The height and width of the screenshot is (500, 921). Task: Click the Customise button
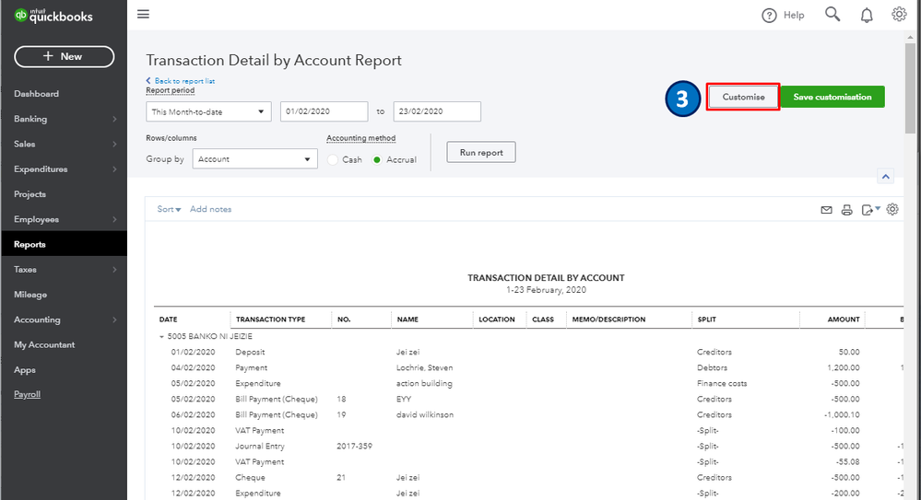point(743,97)
